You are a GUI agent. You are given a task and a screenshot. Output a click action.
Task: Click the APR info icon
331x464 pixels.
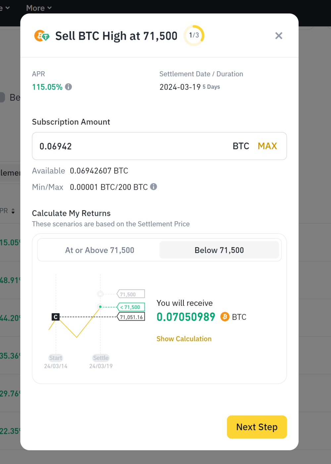click(x=69, y=87)
